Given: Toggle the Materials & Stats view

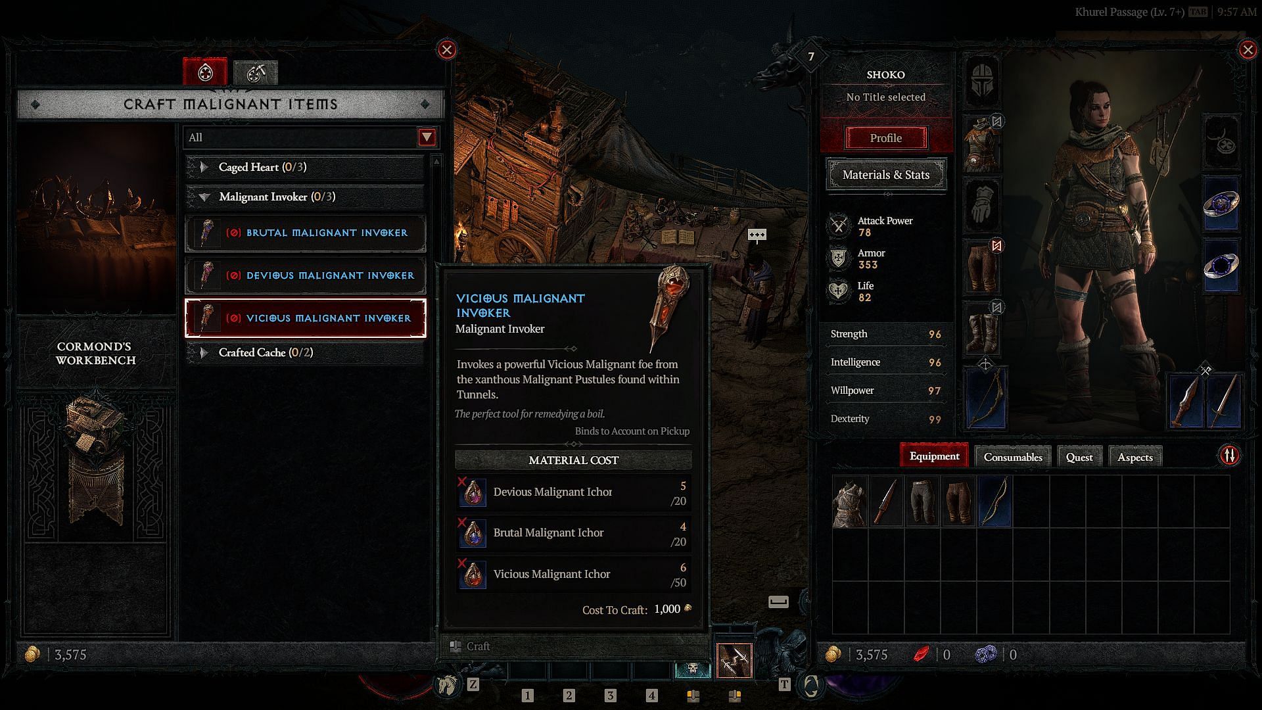Looking at the screenshot, I should pyautogui.click(x=885, y=174).
